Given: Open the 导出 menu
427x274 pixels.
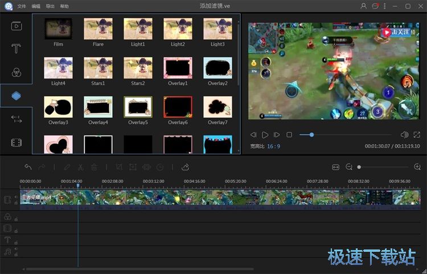Looking at the screenshot, I should click(50, 6).
